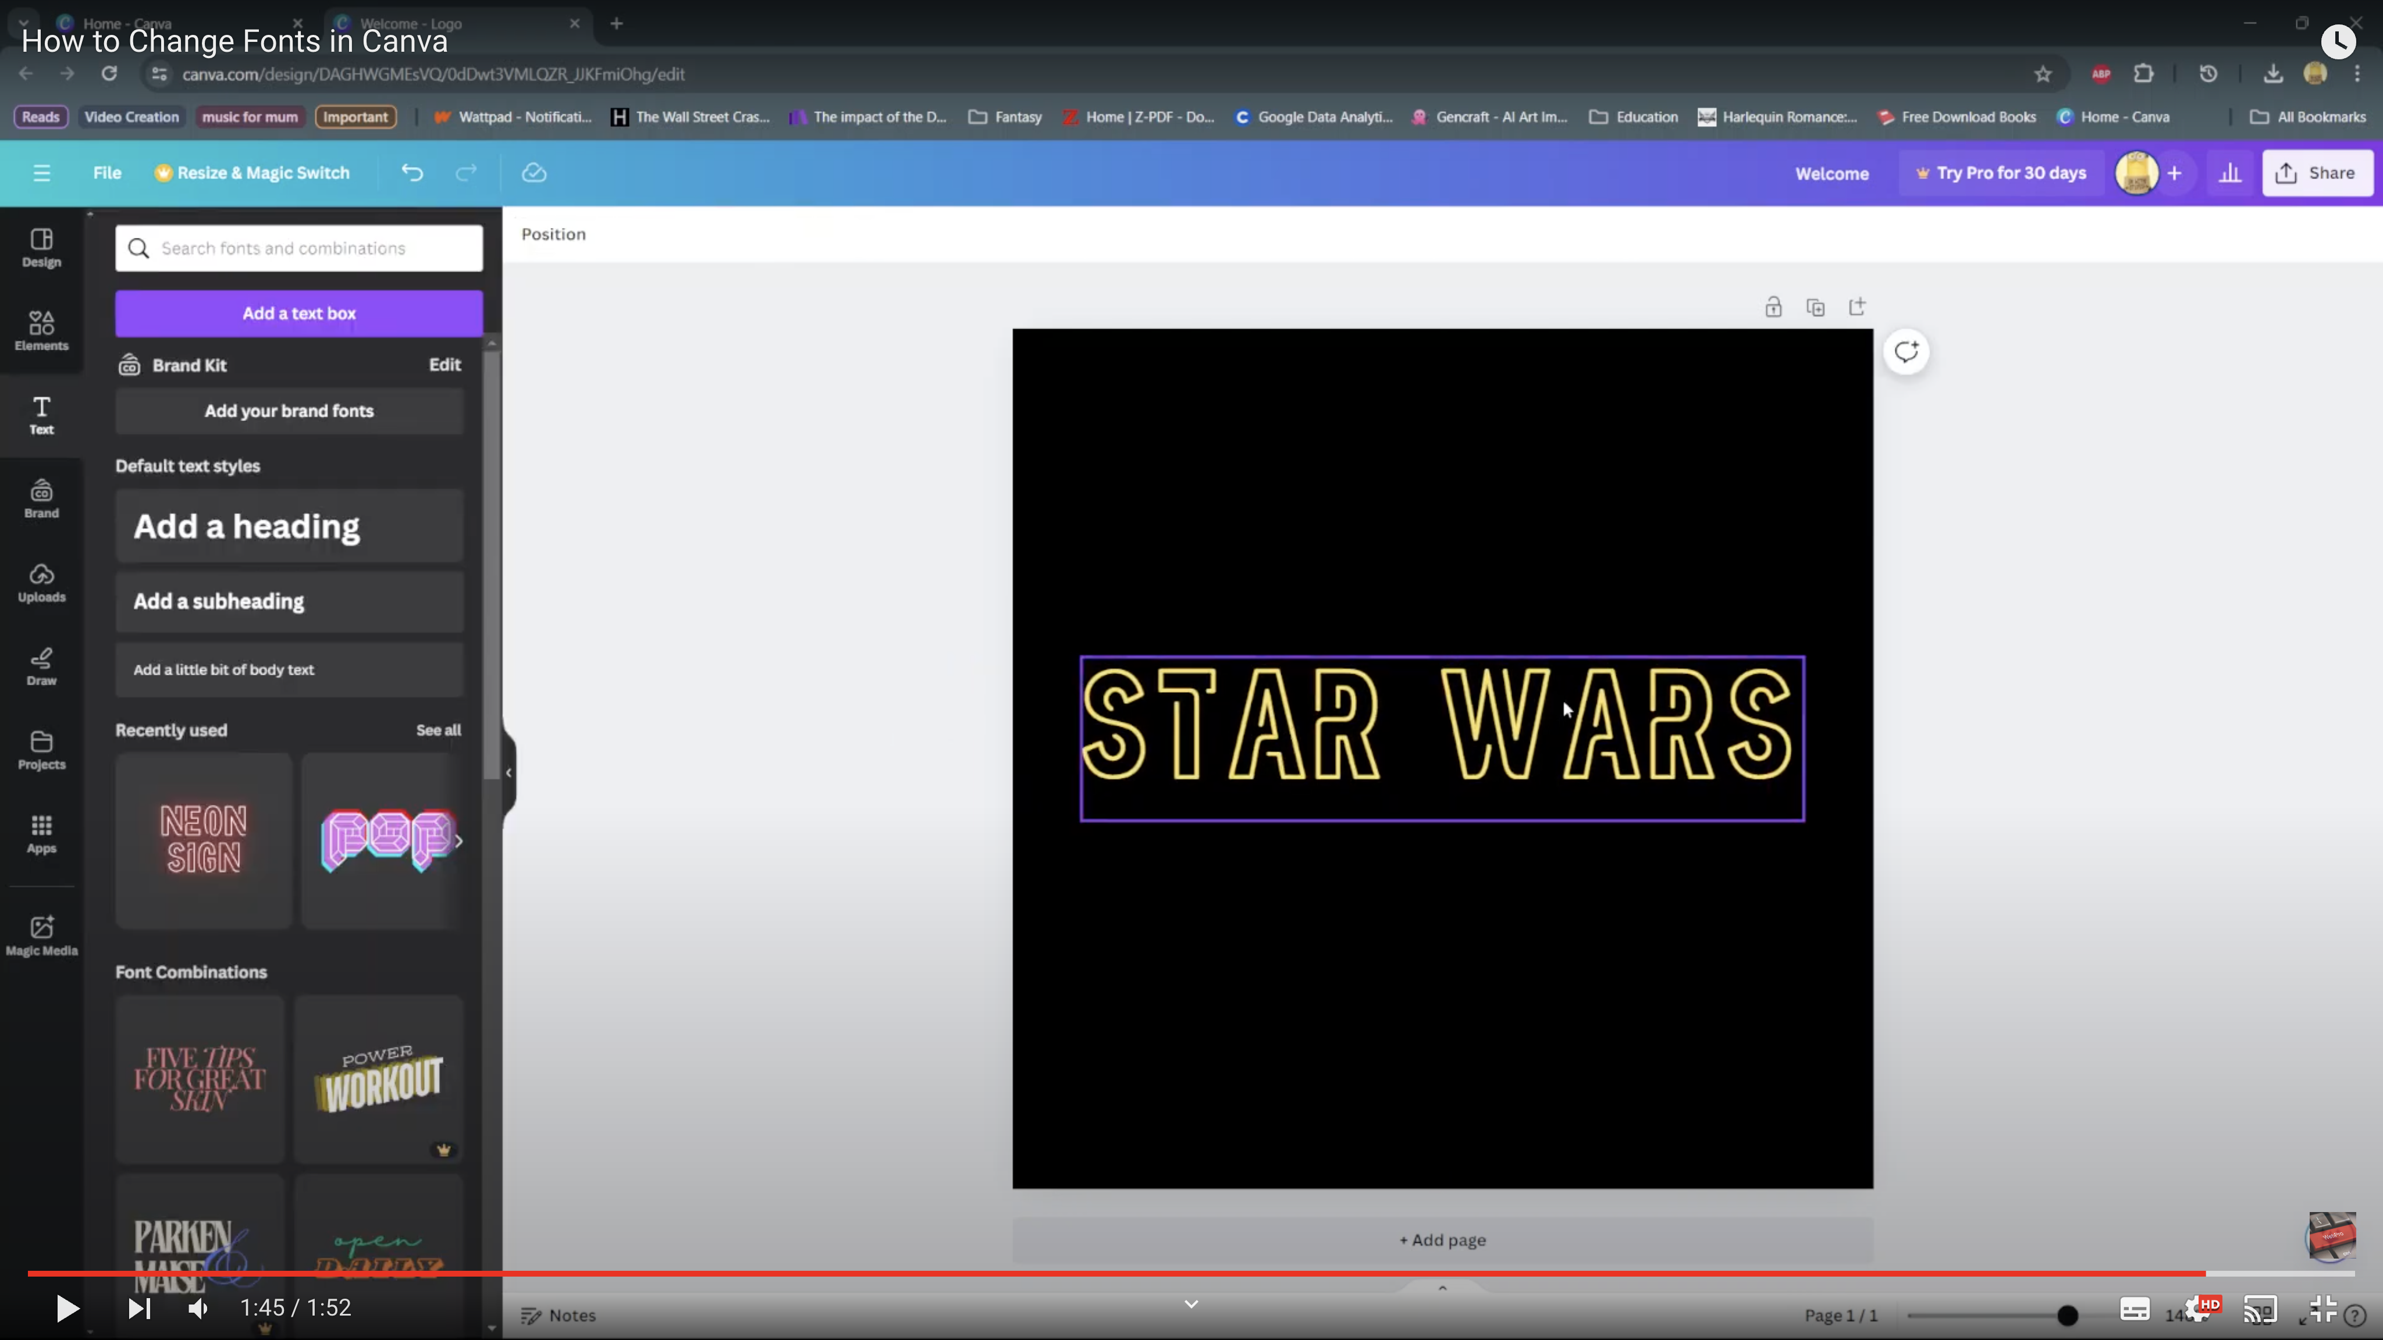Open the Education bookmarks folder
The image size is (2383, 1340).
[1632, 116]
